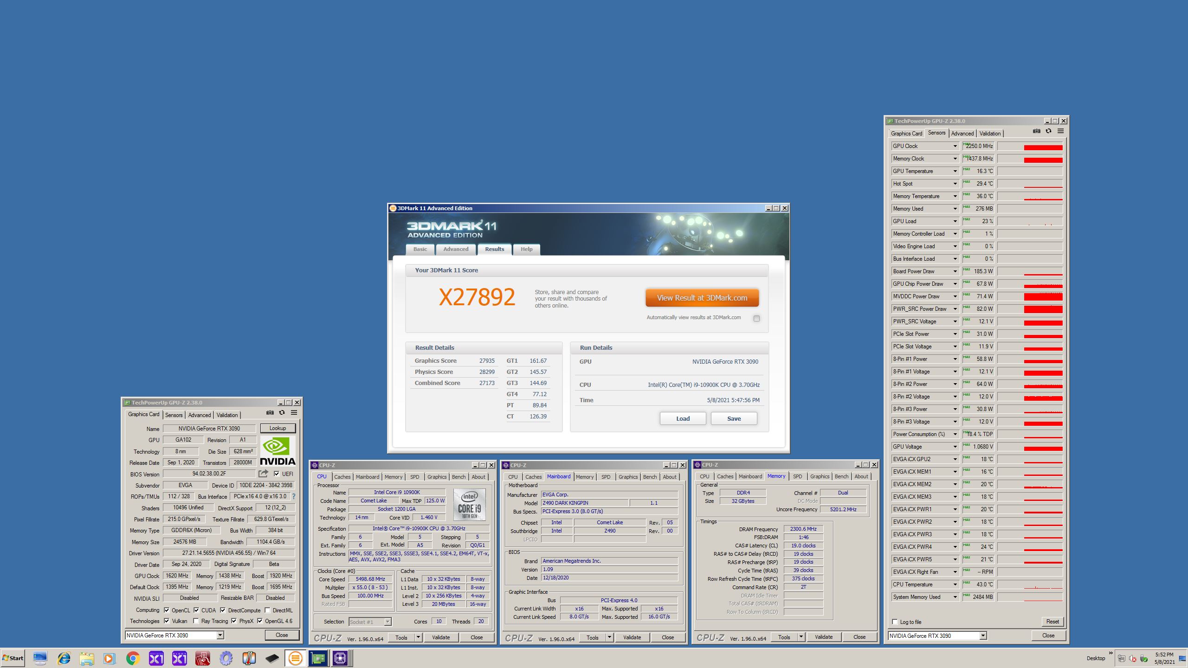Click the Lookup button in GPU-Z
Viewport: 1188px width, 668px height.
(x=278, y=428)
